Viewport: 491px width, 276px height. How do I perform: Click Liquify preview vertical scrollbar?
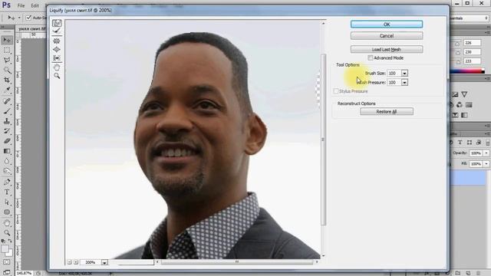323,140
